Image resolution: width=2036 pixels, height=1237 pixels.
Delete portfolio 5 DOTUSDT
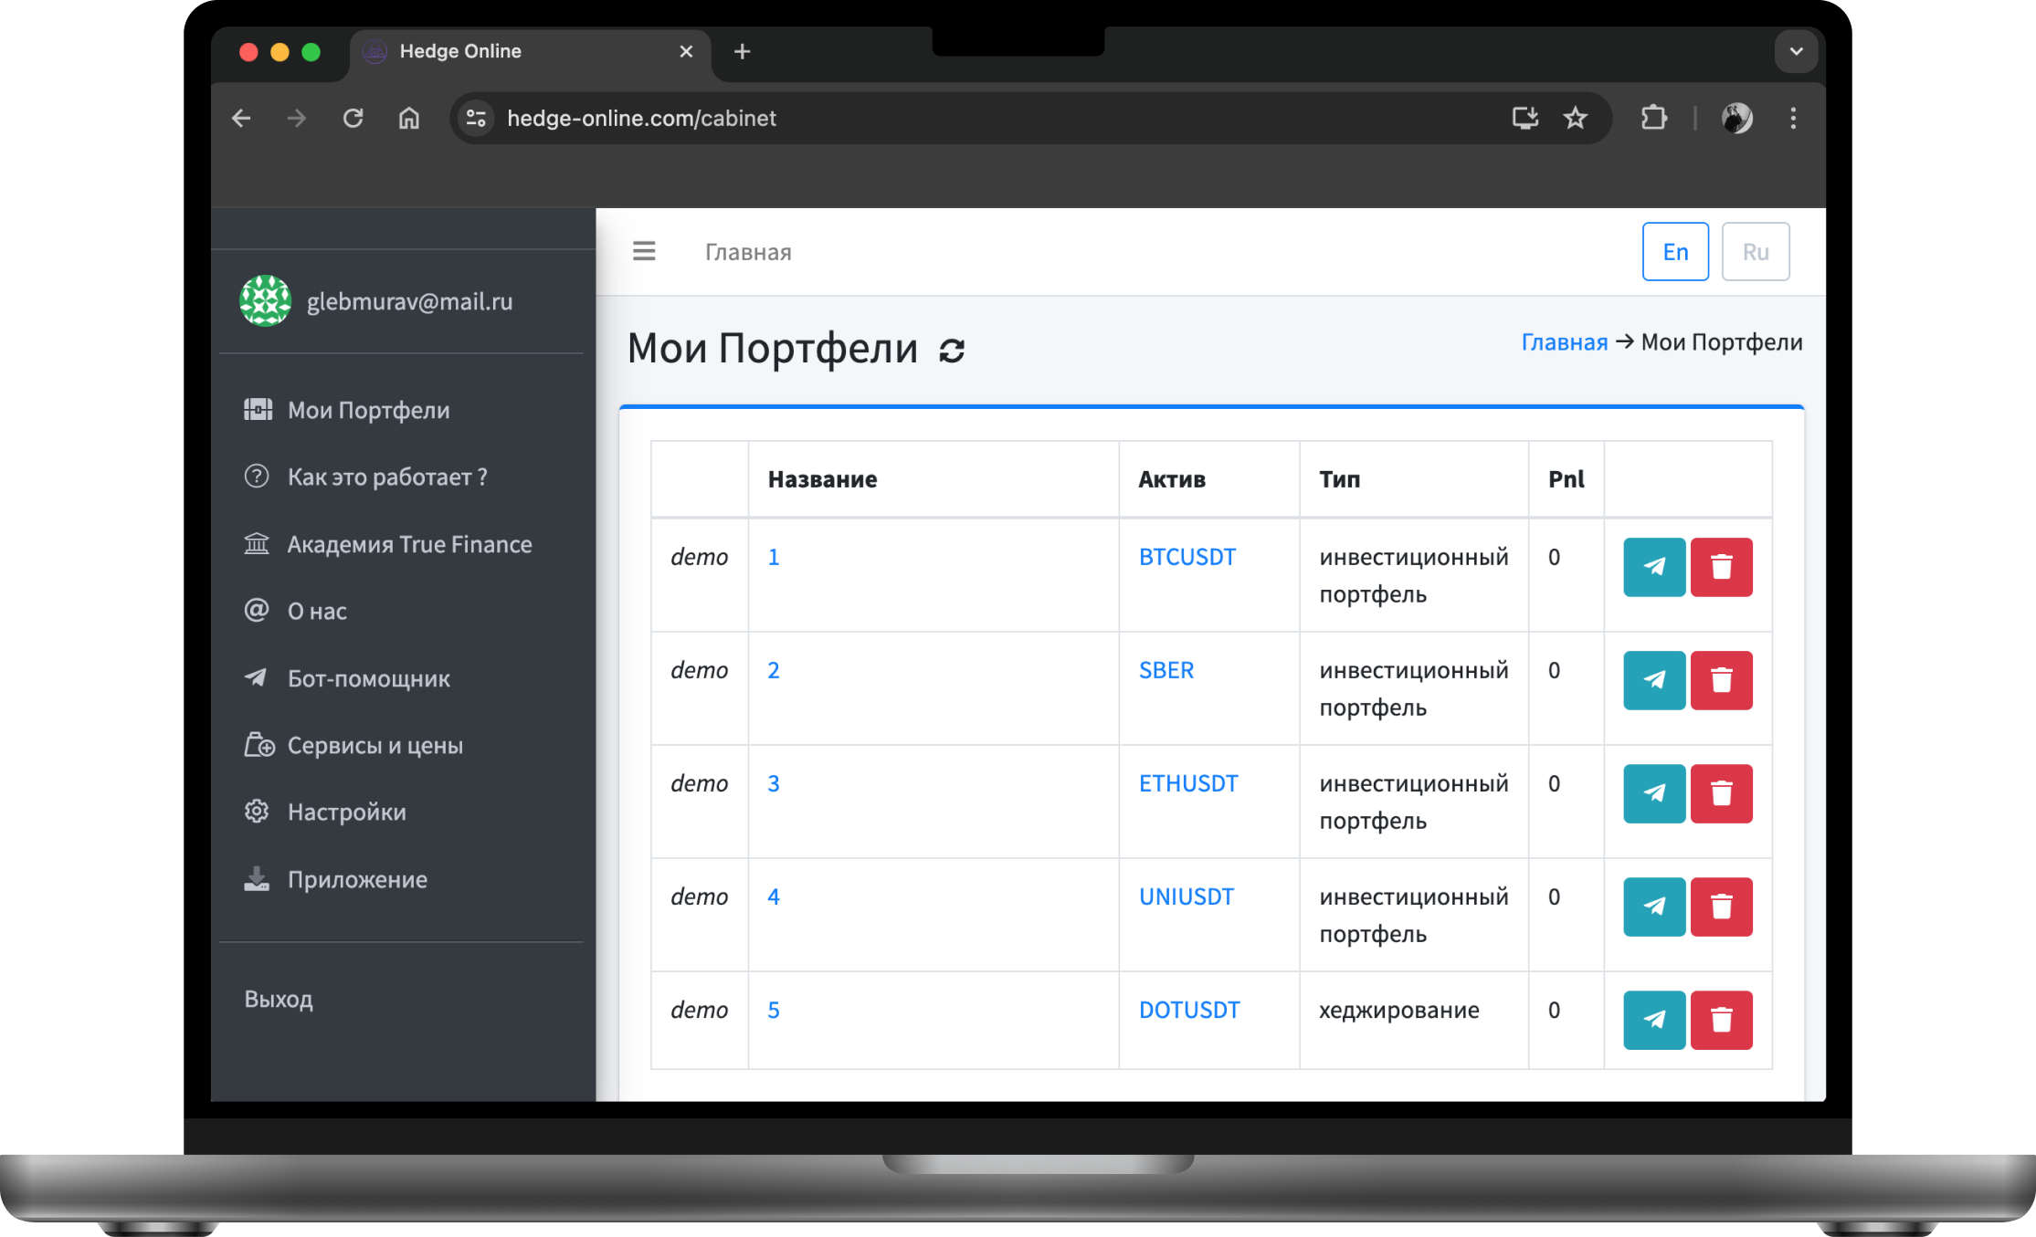[x=1721, y=1020]
